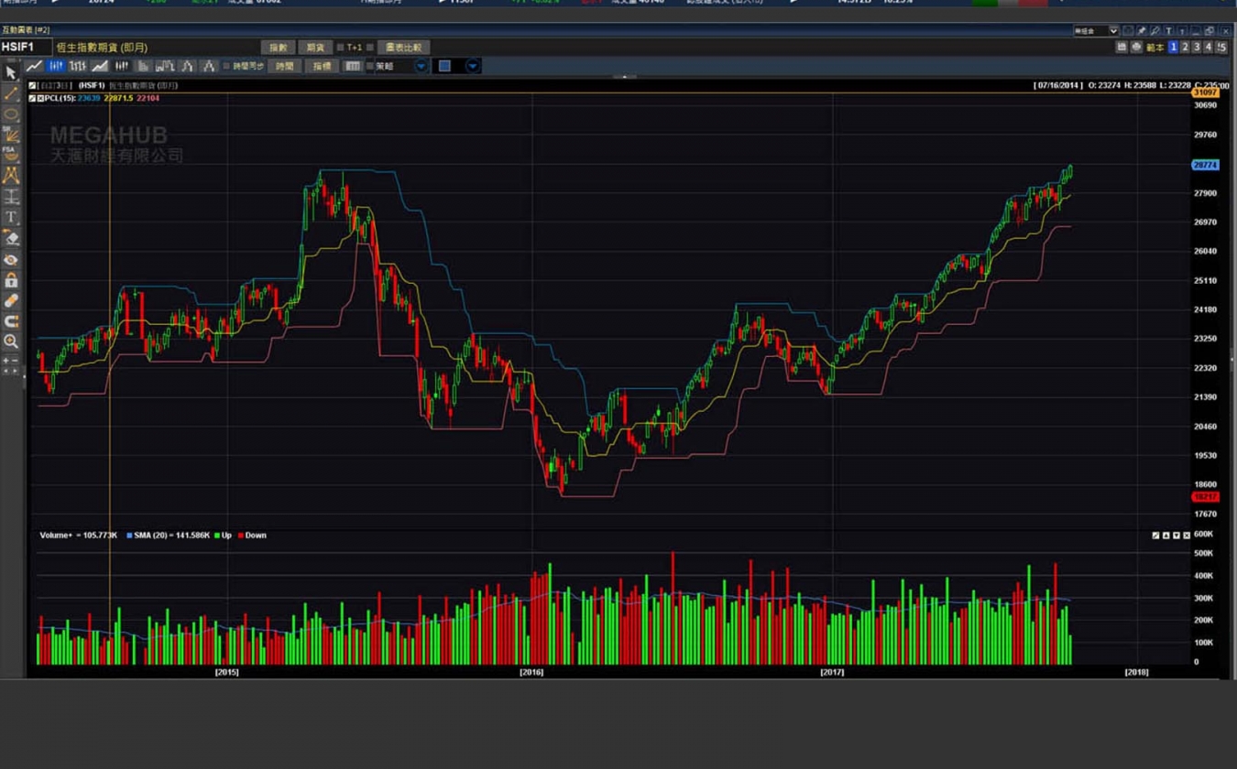Toggle the time sync checkbox
The image size is (1237, 769).
tap(226, 66)
